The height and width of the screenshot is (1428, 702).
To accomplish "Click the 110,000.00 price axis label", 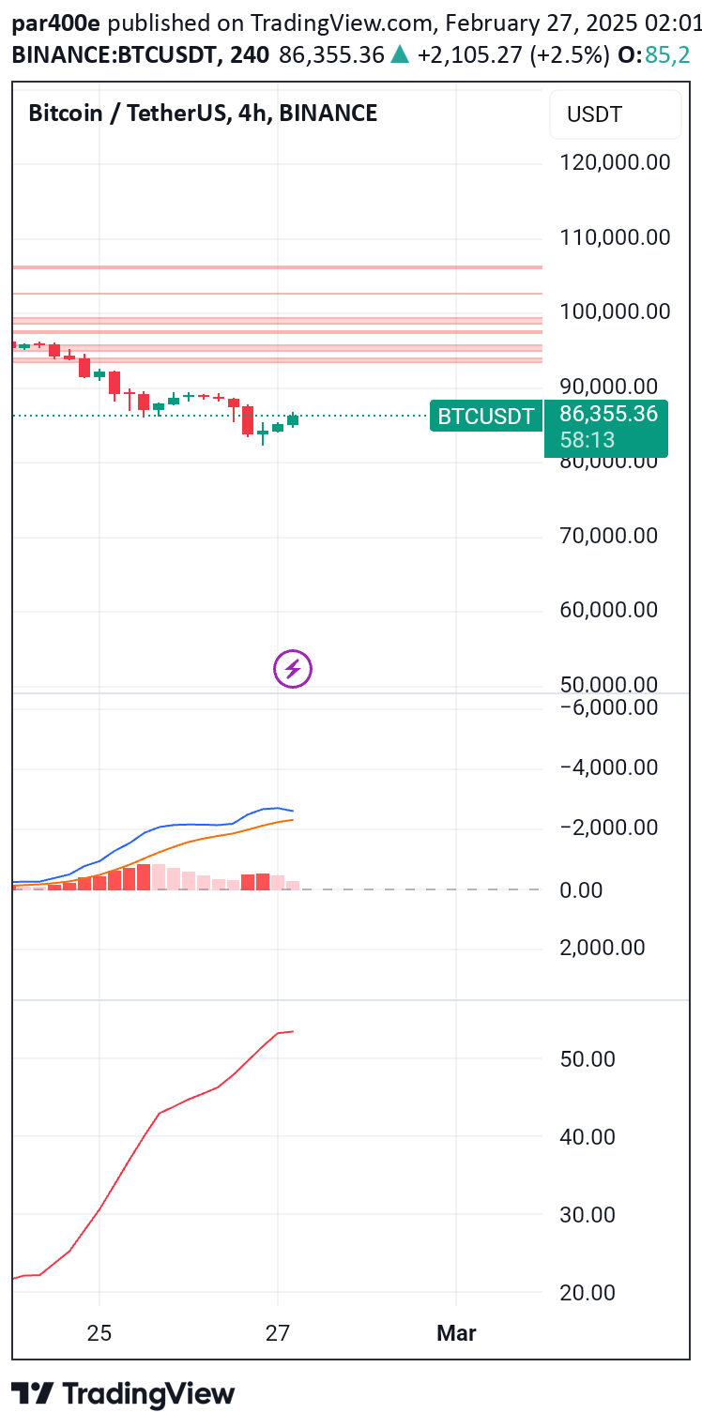I will (615, 237).
